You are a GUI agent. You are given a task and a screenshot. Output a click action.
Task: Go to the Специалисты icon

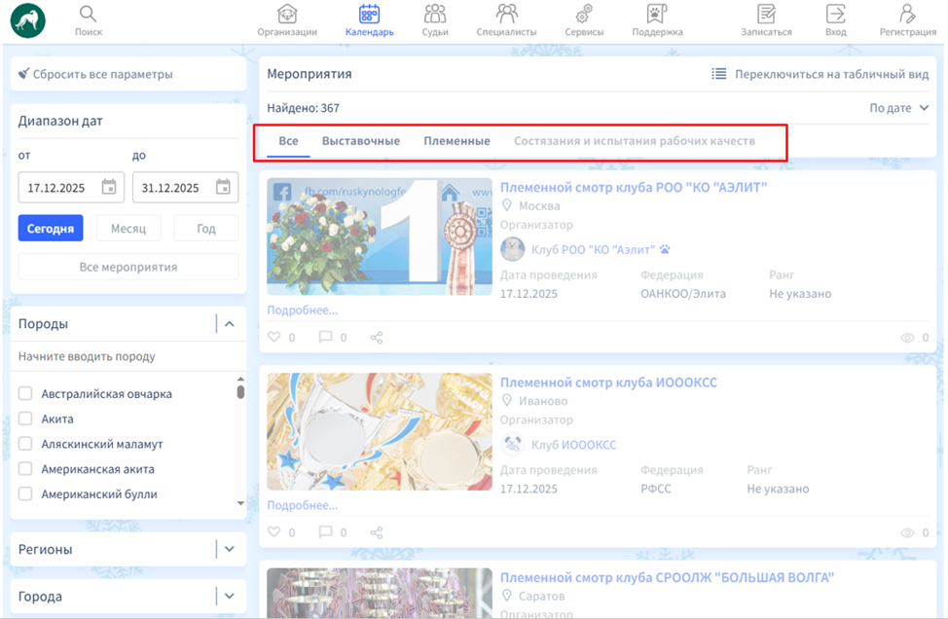click(506, 15)
